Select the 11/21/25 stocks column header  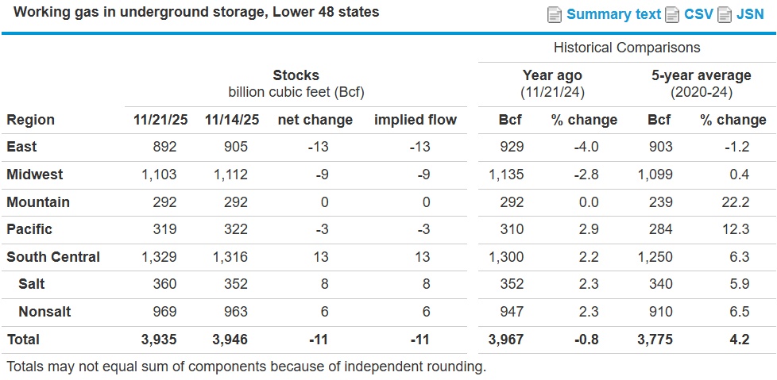160,120
